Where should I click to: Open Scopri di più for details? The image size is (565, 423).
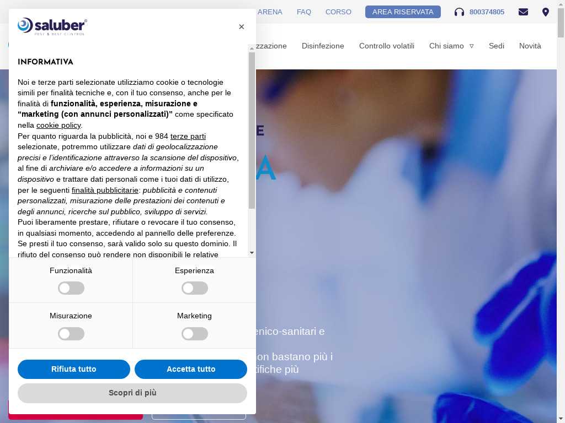click(x=132, y=393)
